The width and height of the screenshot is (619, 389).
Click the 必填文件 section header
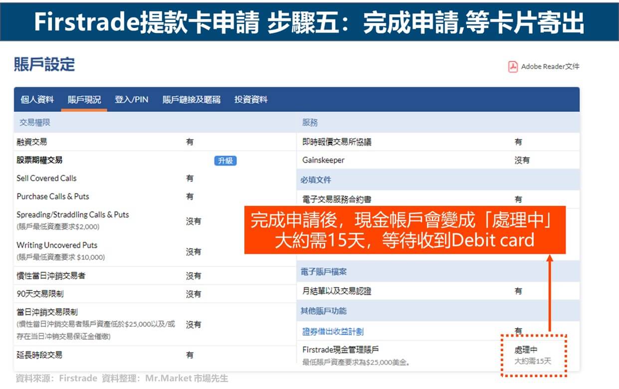[316, 180]
